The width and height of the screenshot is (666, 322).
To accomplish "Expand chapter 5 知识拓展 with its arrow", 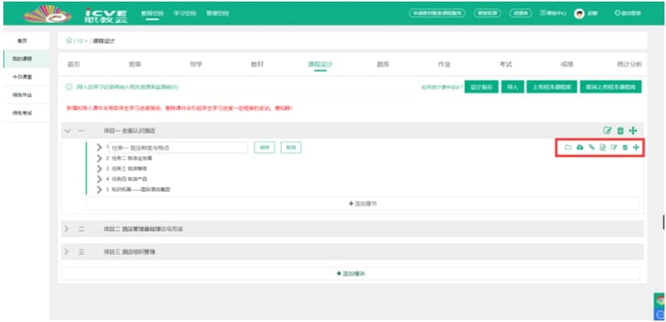I will (x=99, y=190).
